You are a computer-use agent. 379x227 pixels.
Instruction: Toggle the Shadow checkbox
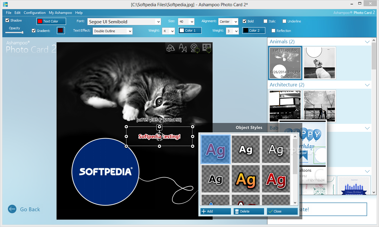pyautogui.click(x=7, y=20)
